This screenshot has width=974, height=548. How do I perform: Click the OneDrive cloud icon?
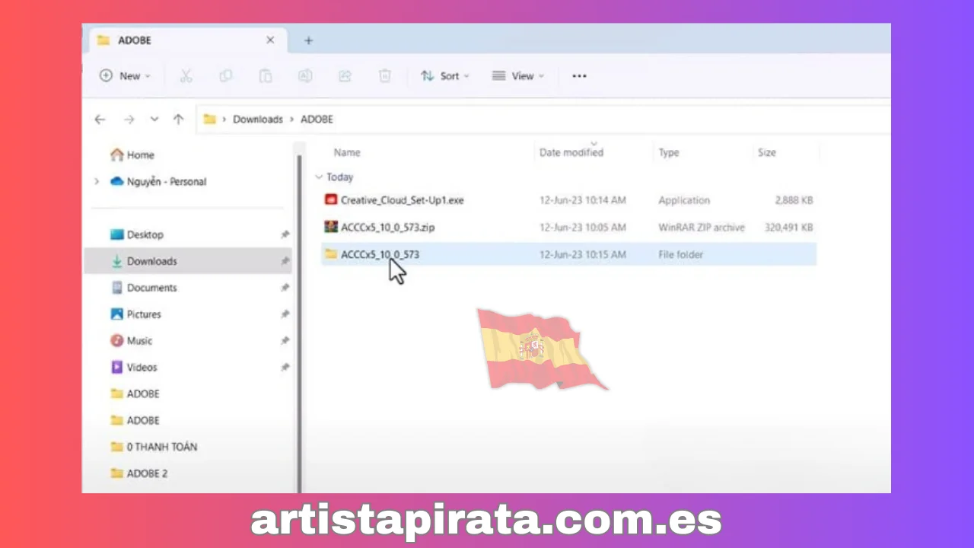[x=116, y=182]
